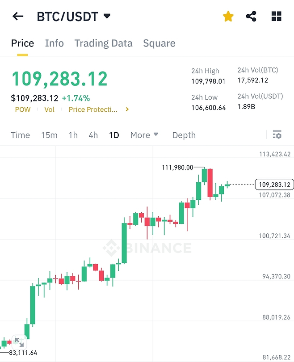This screenshot has height=362, width=294.
Task: Open the More intervals dropdown
Action: point(144,135)
